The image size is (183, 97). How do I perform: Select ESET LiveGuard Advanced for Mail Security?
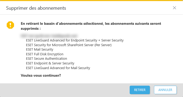pyautogui.click(x=58, y=68)
